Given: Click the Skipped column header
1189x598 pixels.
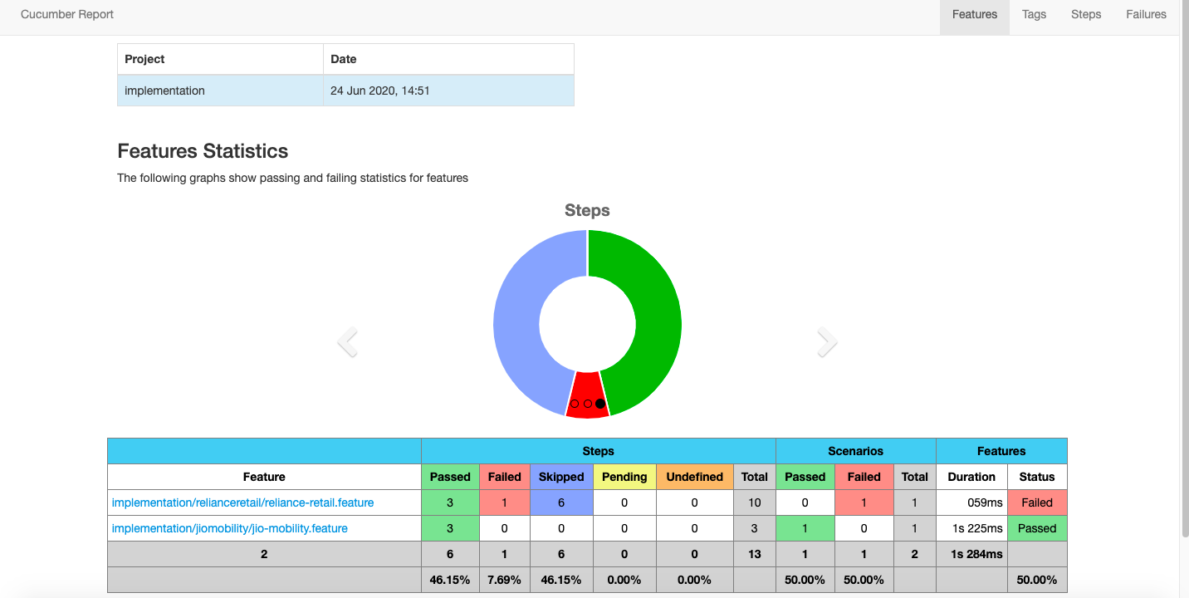Looking at the screenshot, I should (x=560, y=477).
